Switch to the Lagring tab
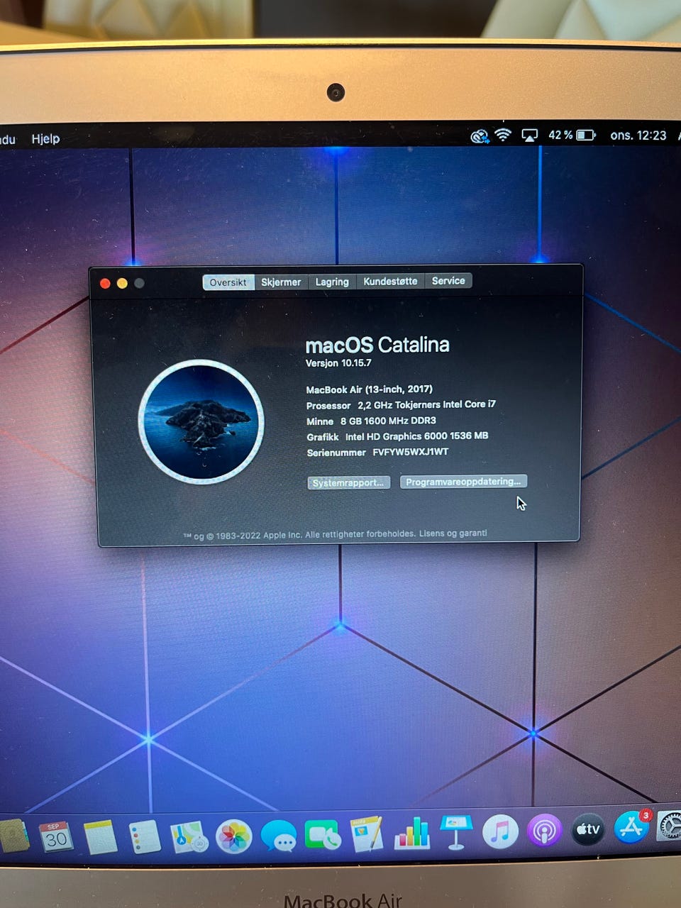The image size is (681, 908). click(332, 282)
